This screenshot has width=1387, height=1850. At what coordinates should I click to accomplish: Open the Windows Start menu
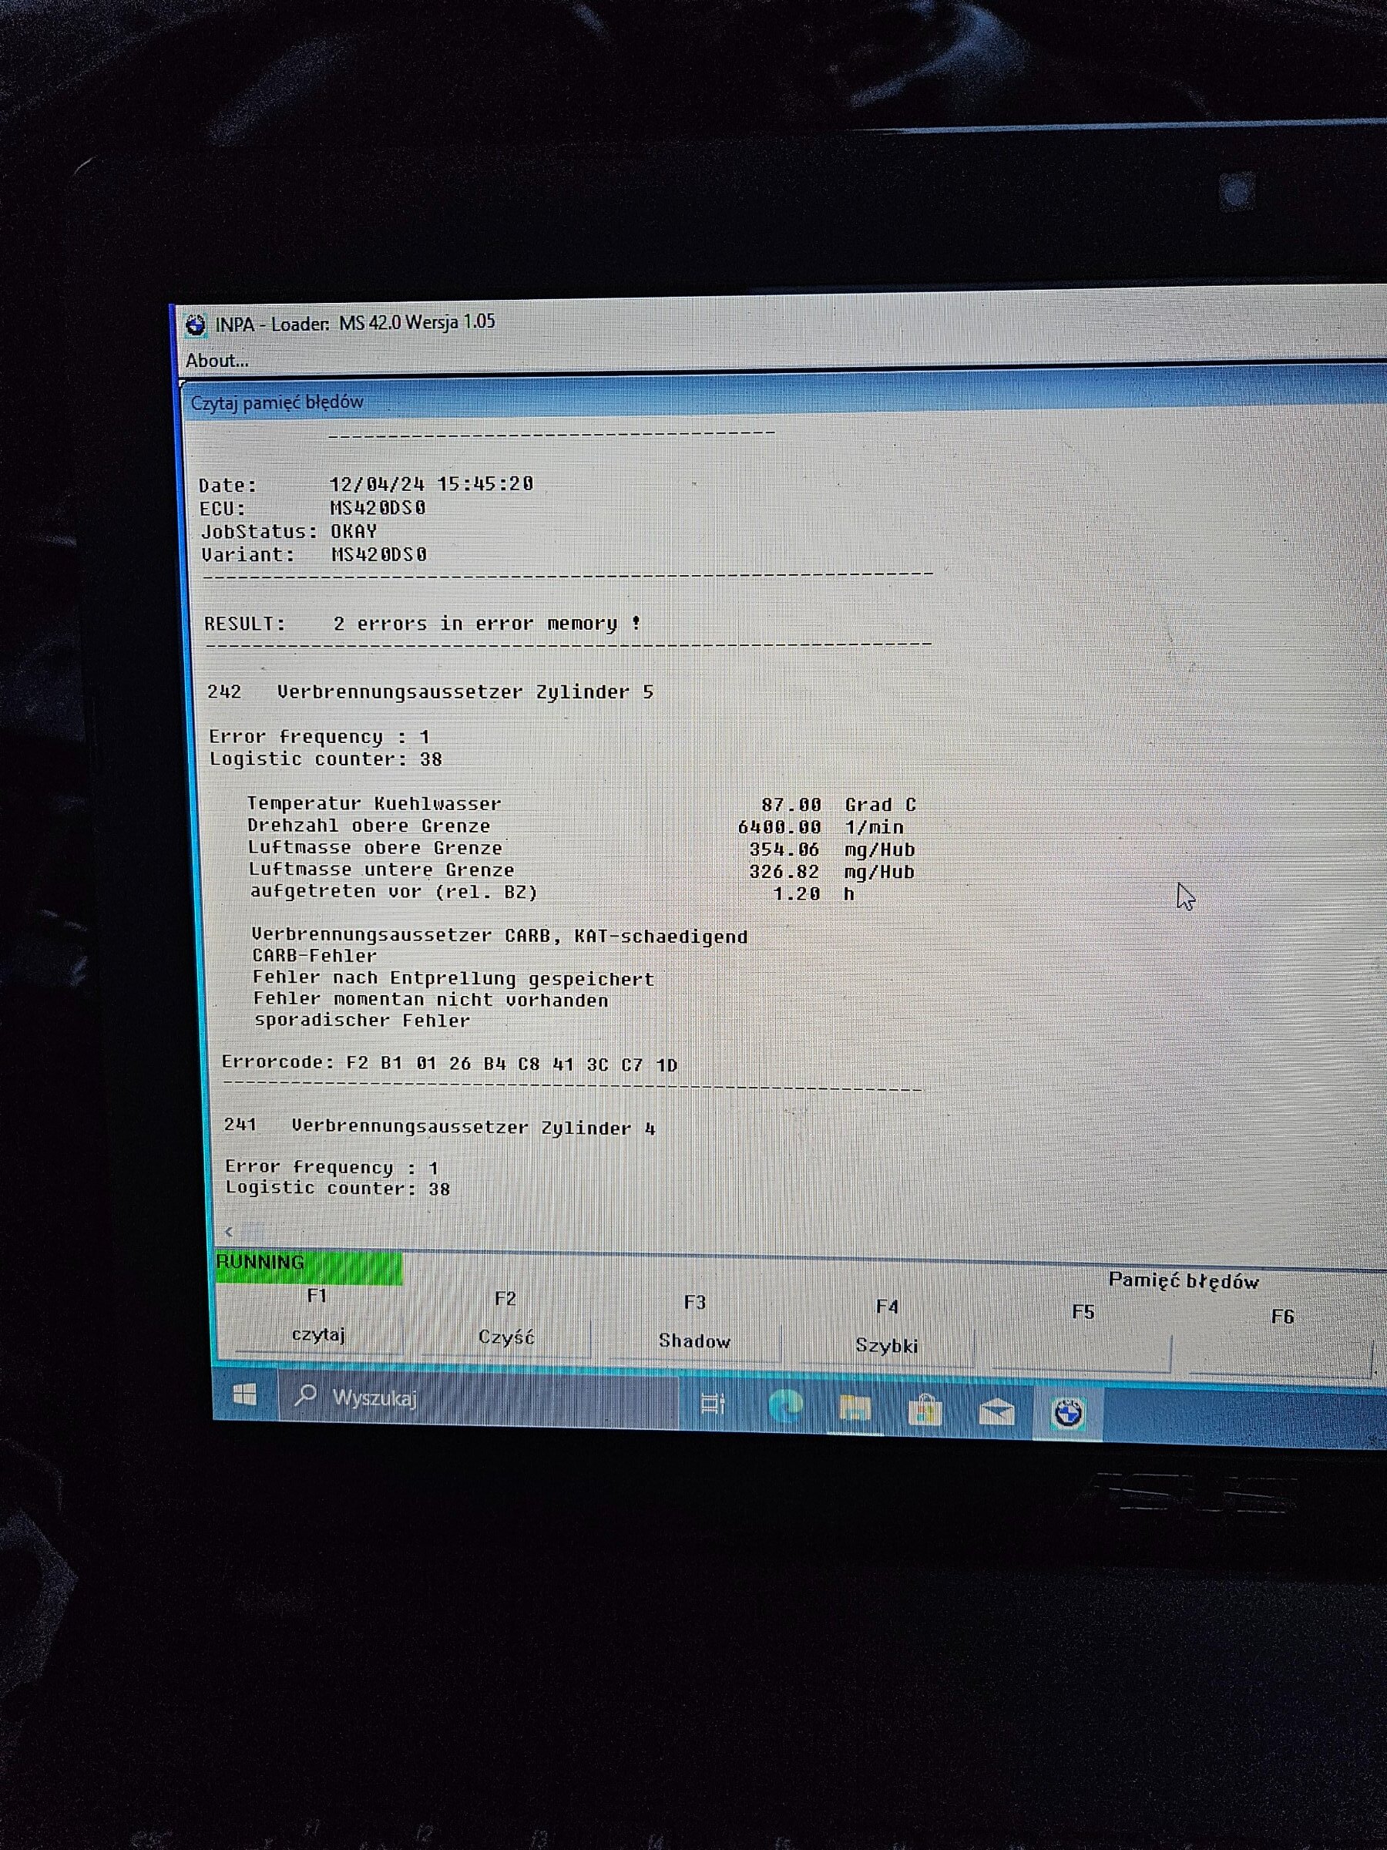(x=245, y=1394)
